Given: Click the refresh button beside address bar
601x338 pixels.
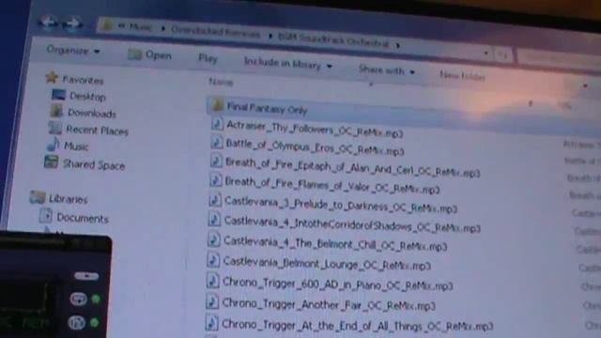Looking at the screenshot, I should (x=503, y=55).
